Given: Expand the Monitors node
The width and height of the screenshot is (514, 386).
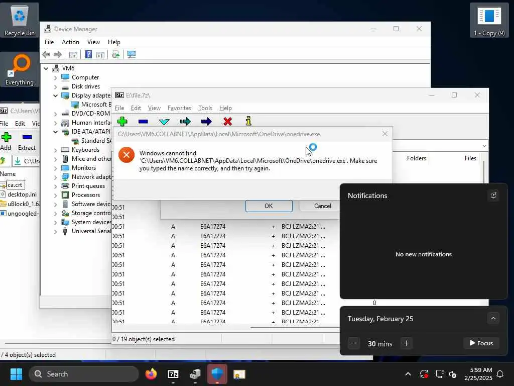Looking at the screenshot, I should [x=55, y=168].
